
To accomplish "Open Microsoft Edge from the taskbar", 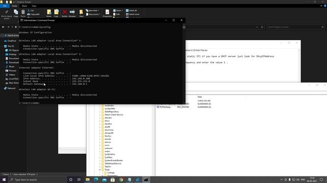I will point(96,179).
